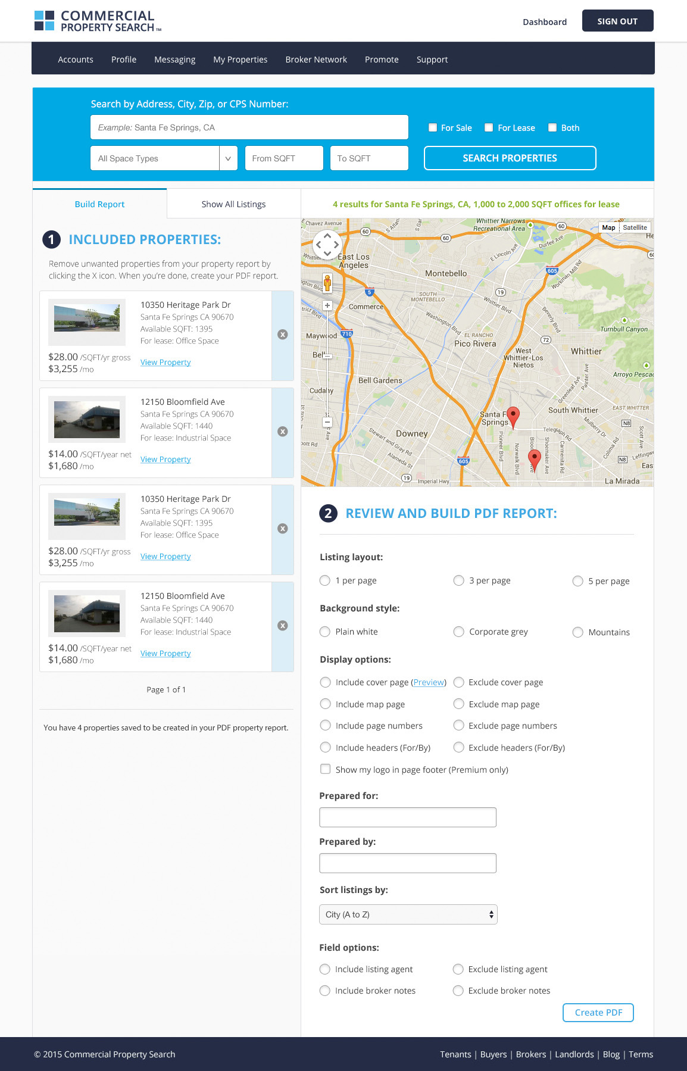Check Show my logo in page footer
The image size is (687, 1071).
coord(326,769)
